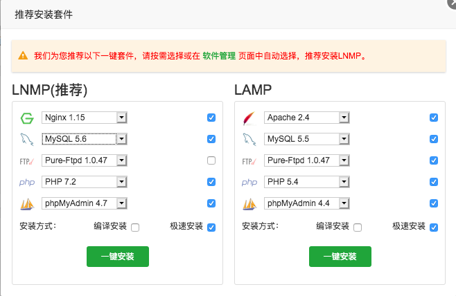Enable 编译安装 option in LNMP
This screenshot has height=296, width=456.
coord(135,228)
